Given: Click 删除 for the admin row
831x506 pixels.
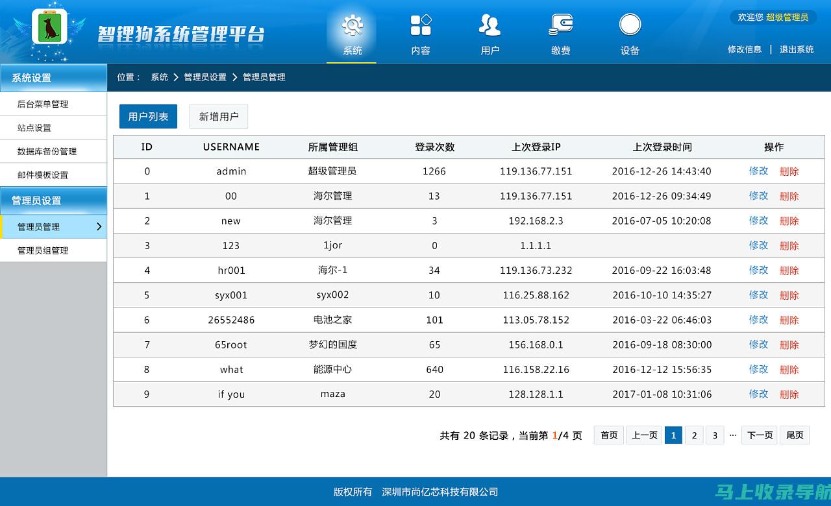Looking at the screenshot, I should point(789,171).
